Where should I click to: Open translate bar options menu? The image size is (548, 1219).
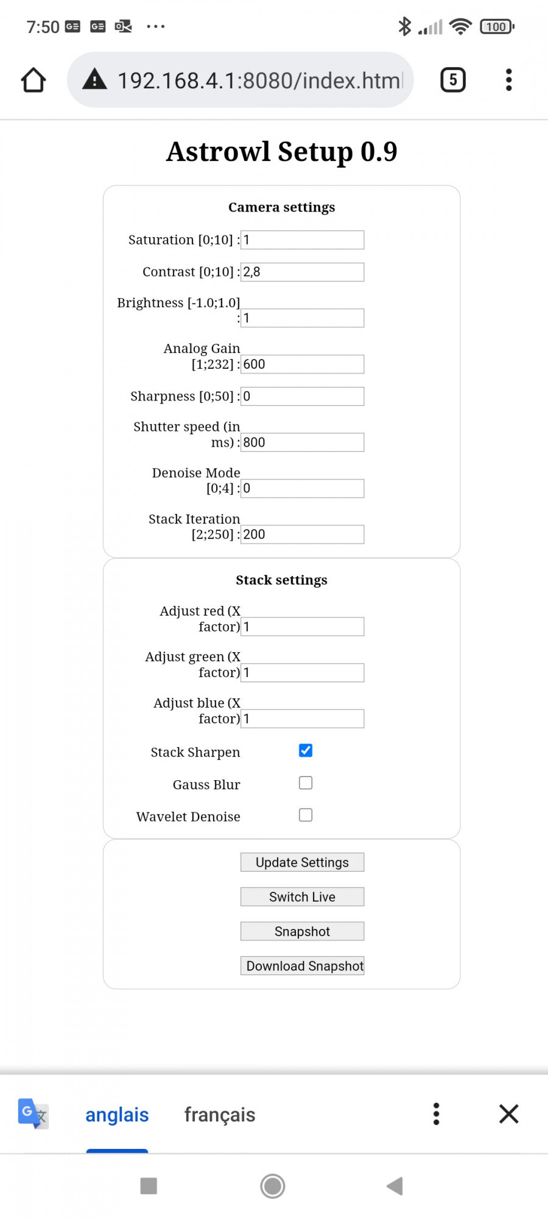(436, 1114)
